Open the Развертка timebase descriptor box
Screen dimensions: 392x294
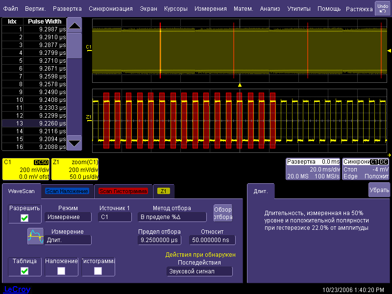(x=313, y=169)
